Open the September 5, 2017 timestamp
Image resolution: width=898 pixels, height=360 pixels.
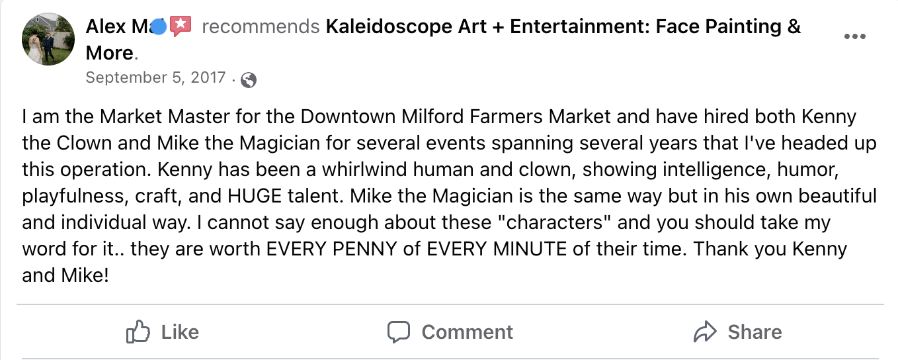(156, 78)
